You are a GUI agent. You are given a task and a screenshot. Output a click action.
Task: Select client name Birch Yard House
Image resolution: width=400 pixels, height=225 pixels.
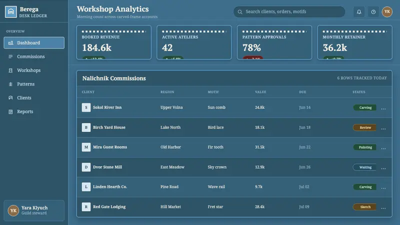point(109,127)
